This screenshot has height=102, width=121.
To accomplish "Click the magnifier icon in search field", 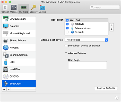I will click(x=92, y=7).
